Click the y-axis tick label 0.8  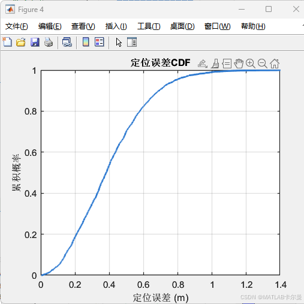tap(31, 112)
